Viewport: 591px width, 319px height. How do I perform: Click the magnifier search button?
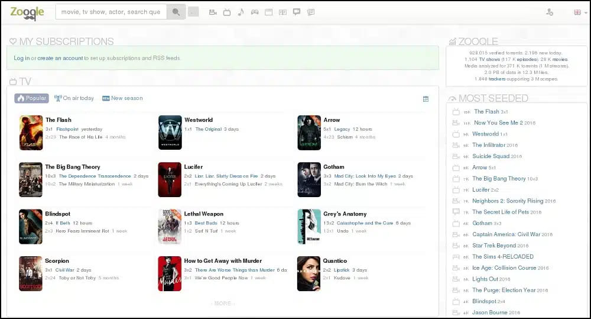click(176, 12)
